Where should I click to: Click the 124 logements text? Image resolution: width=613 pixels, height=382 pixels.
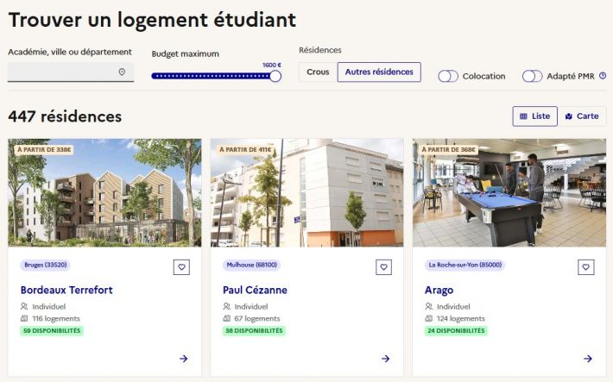[x=460, y=319]
